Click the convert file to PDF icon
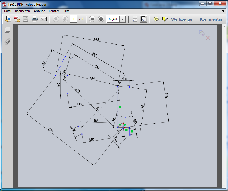Viewport: 228px width, 191px height. pyautogui.click(x=17, y=19)
